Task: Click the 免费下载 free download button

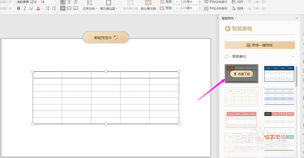Action: (x=242, y=74)
